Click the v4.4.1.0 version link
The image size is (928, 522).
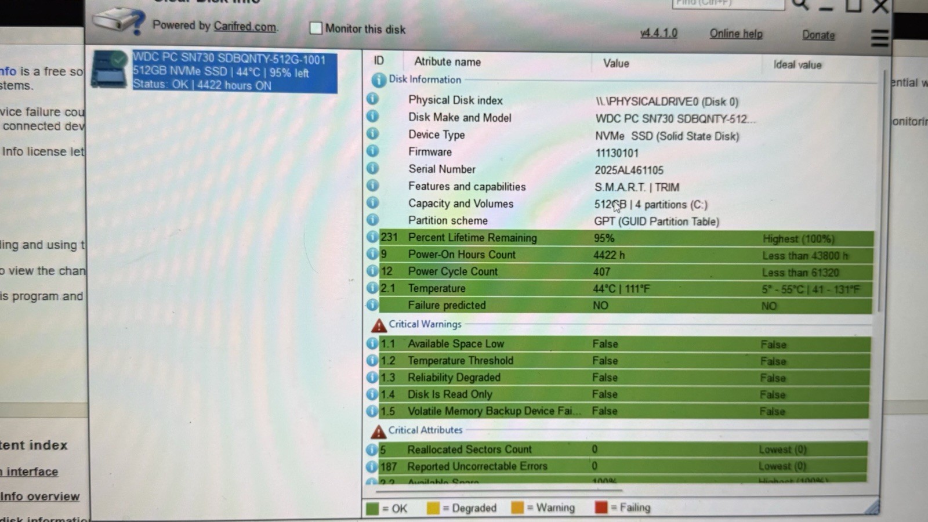pyautogui.click(x=659, y=33)
